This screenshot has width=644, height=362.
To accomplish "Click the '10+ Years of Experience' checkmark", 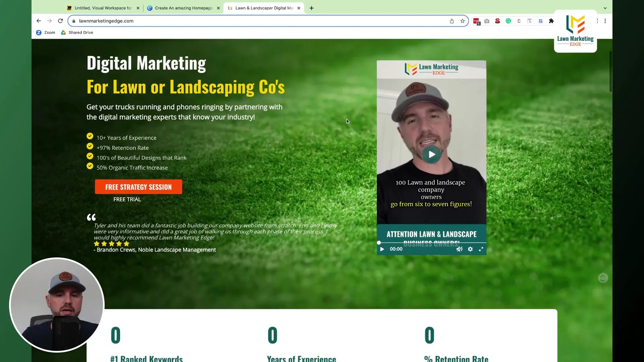I will 90,136.
